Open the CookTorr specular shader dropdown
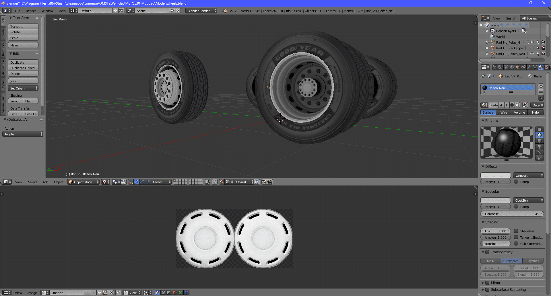 coord(528,200)
